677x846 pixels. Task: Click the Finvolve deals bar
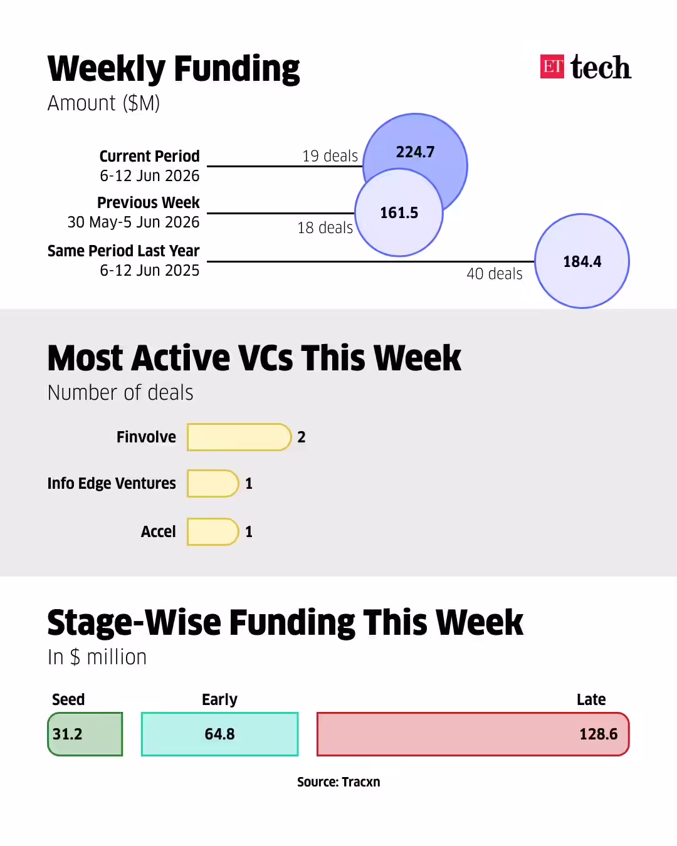coord(239,437)
